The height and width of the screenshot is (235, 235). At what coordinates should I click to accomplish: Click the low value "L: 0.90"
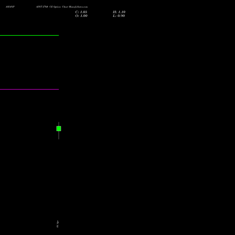coord(119,16)
